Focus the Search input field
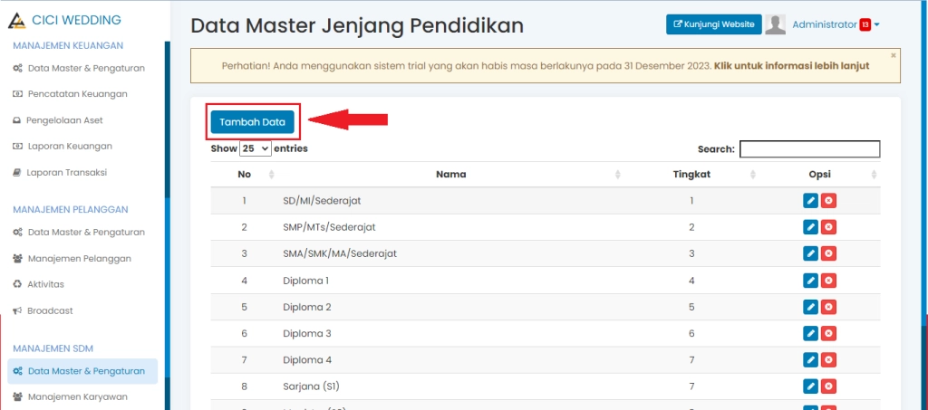 click(809, 148)
